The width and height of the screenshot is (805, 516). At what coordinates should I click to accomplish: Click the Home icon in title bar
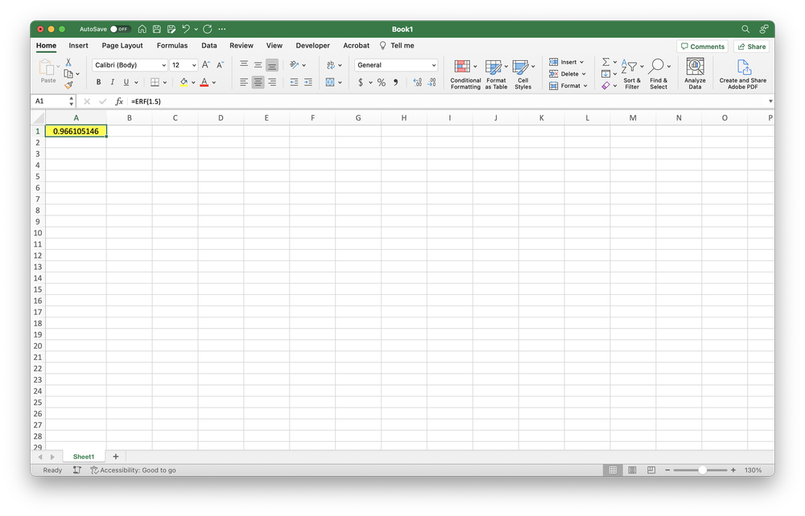tap(142, 29)
